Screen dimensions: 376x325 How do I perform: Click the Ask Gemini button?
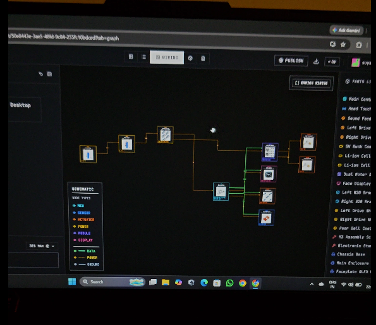point(346,30)
